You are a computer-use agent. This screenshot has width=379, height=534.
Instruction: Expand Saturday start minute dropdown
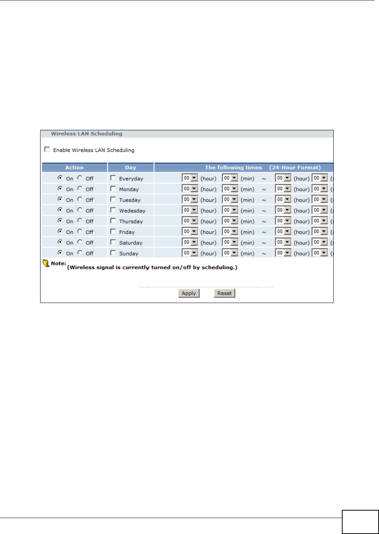click(x=230, y=242)
